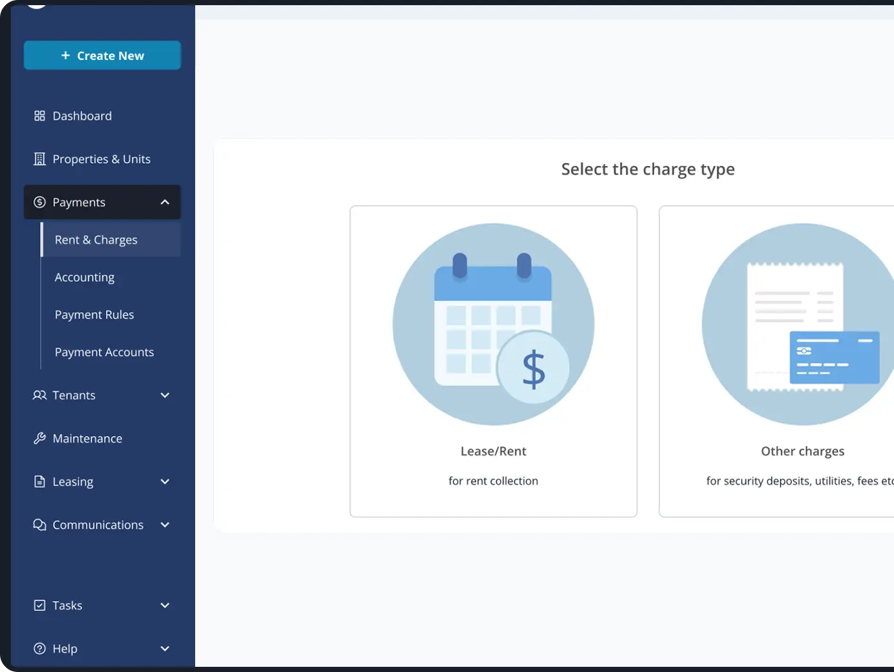Click the Maintenance wrench icon
The height and width of the screenshot is (672, 894).
point(39,439)
